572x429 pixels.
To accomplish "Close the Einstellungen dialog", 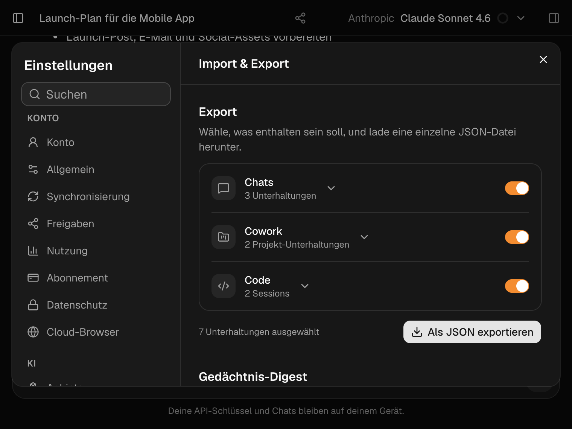I will click(543, 59).
